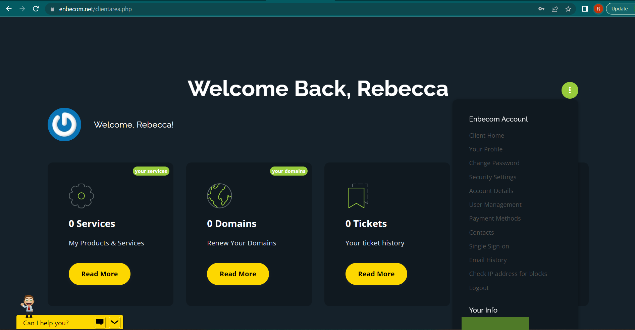
Task: Bookmark page with the star icon
Action: 568,9
